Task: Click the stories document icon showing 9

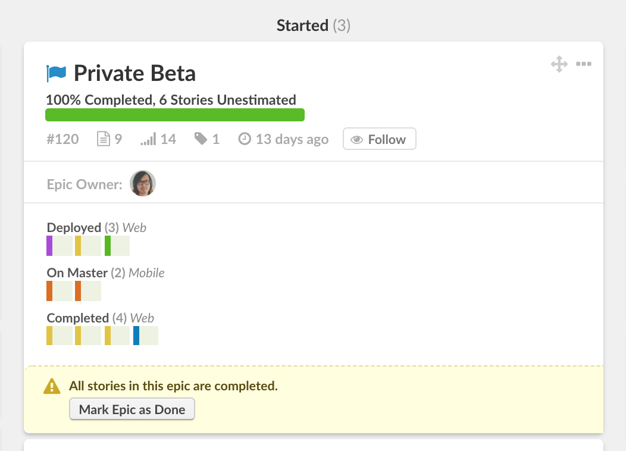Action: click(104, 139)
